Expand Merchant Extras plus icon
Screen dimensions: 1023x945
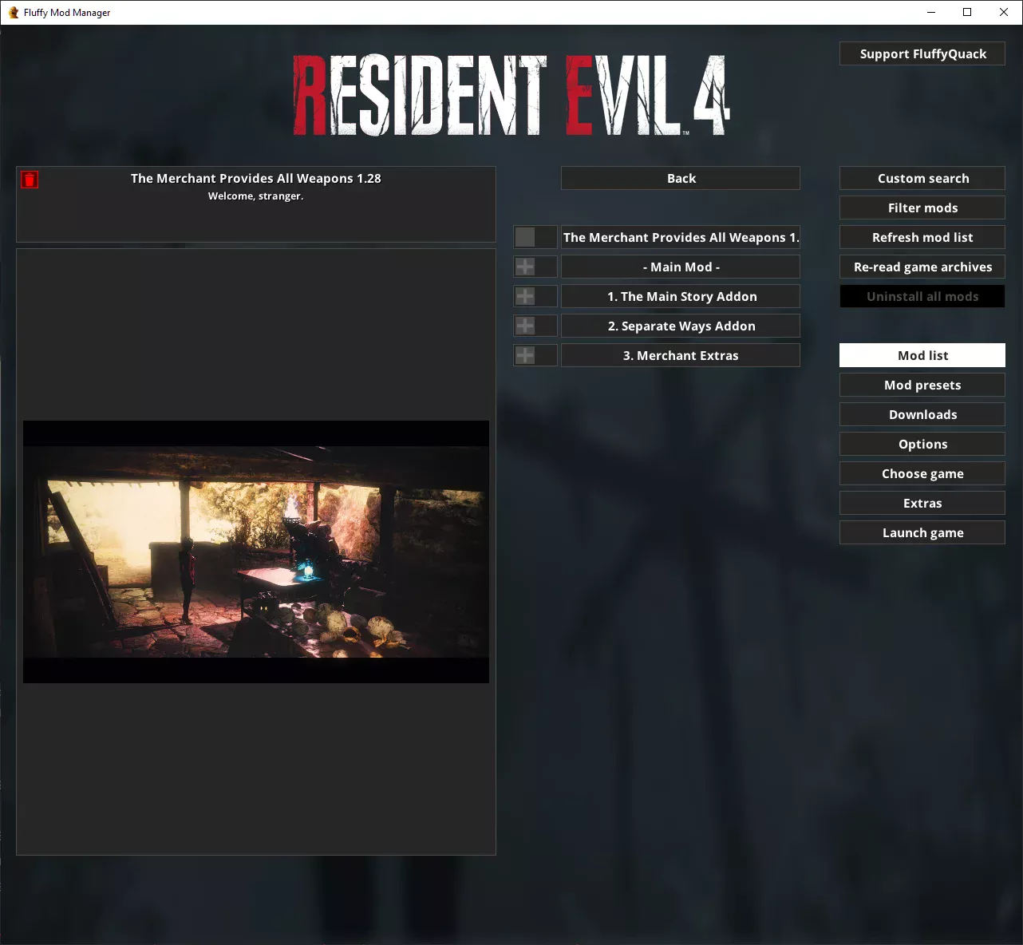pos(525,355)
